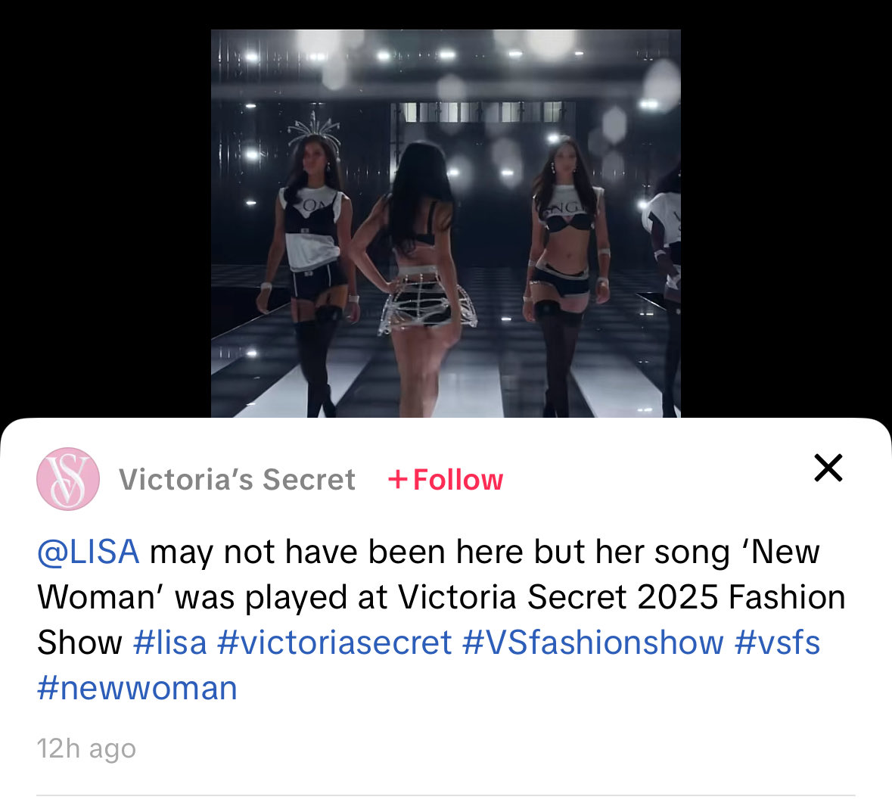Open the #VSfashionshow hashtag
892x806 pixels.
coord(592,643)
